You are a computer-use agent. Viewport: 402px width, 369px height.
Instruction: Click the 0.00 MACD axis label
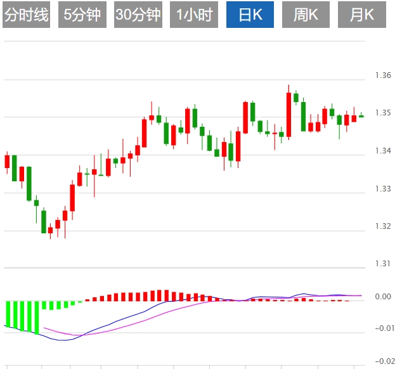click(x=383, y=297)
